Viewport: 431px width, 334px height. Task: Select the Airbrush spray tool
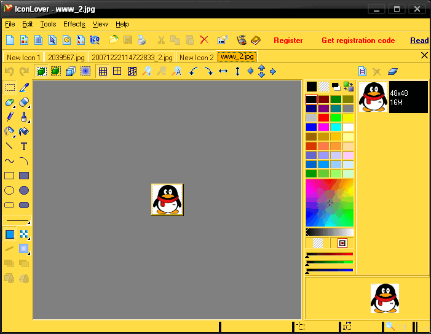(x=10, y=131)
